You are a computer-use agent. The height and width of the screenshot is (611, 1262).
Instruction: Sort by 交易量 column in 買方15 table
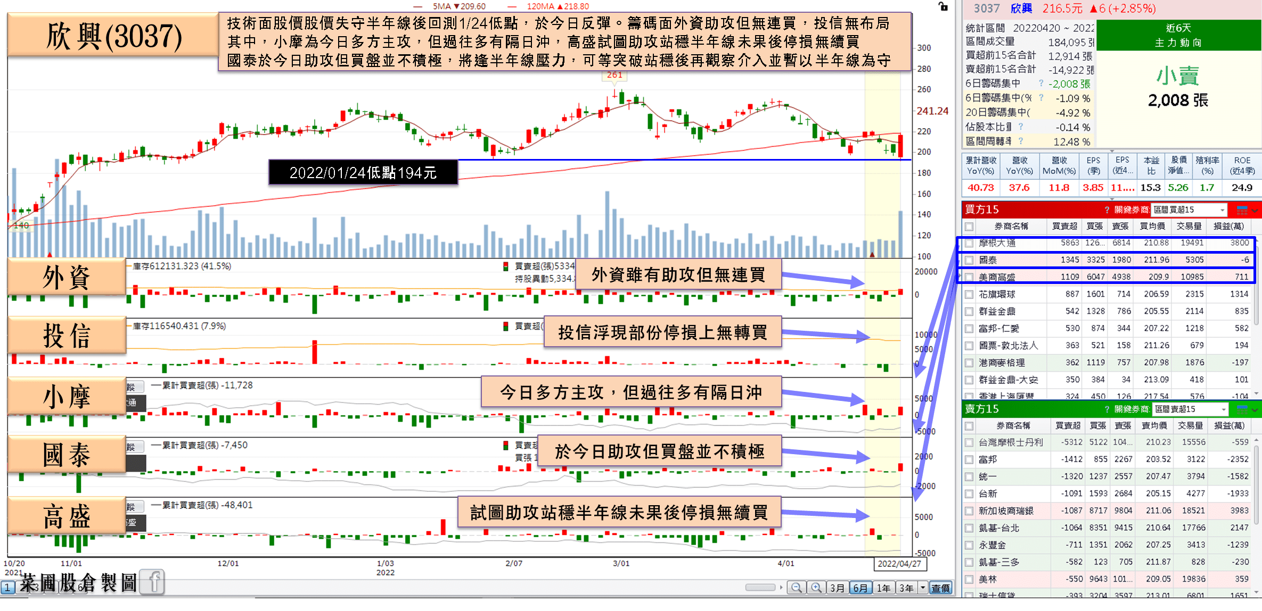(x=1189, y=227)
